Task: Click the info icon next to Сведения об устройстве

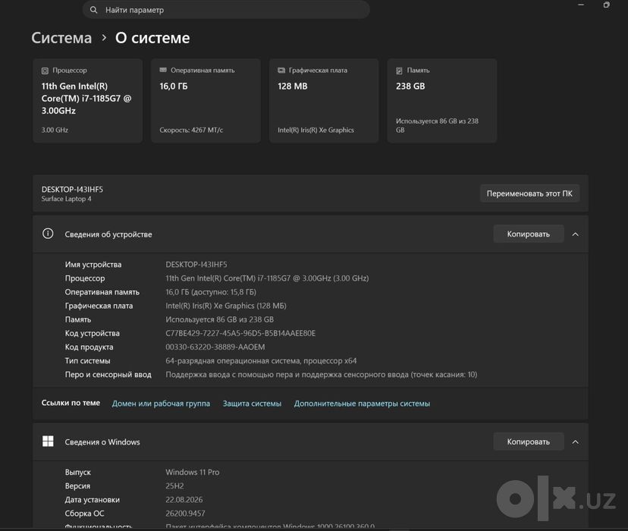Action: click(x=48, y=234)
